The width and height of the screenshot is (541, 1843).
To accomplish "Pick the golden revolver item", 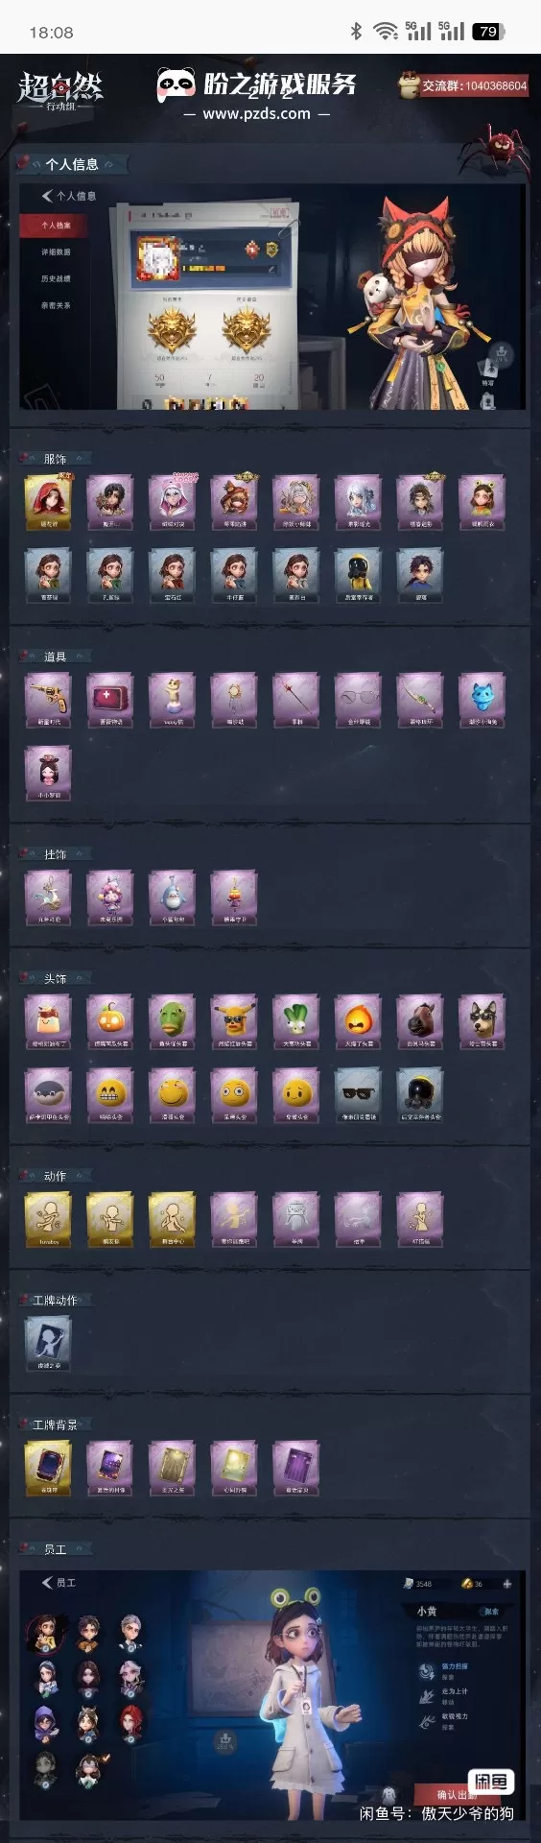I will click(x=48, y=699).
